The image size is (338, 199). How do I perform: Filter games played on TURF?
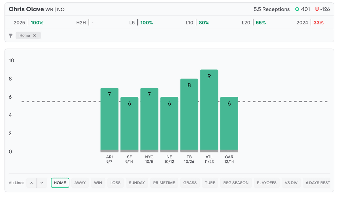[210, 183]
